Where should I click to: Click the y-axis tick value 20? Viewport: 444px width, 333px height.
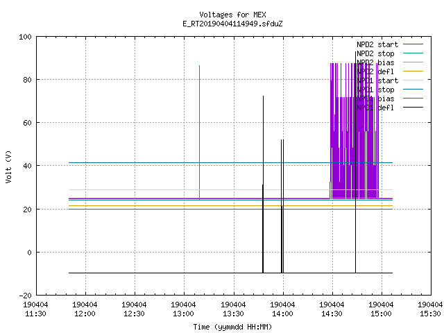click(x=27, y=210)
